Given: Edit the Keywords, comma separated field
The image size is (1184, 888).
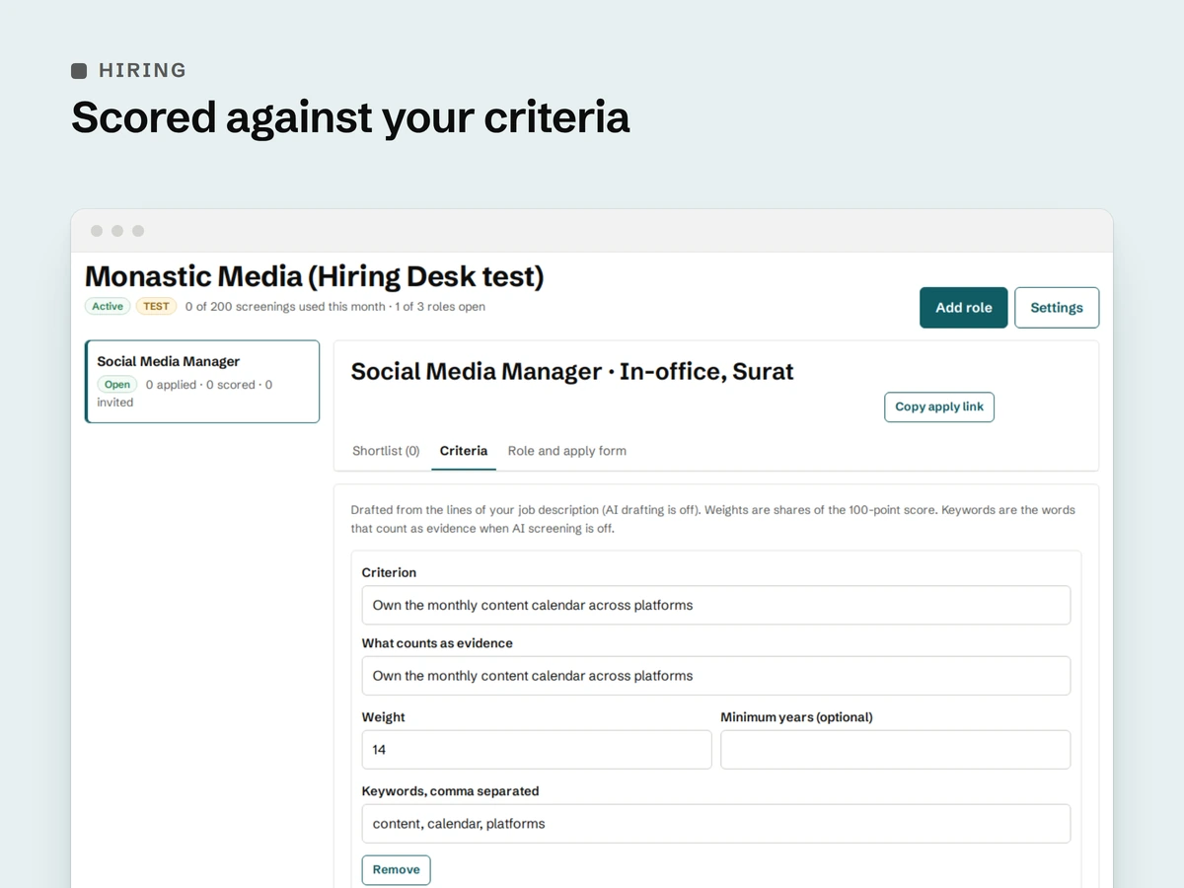Looking at the screenshot, I should tap(716, 824).
